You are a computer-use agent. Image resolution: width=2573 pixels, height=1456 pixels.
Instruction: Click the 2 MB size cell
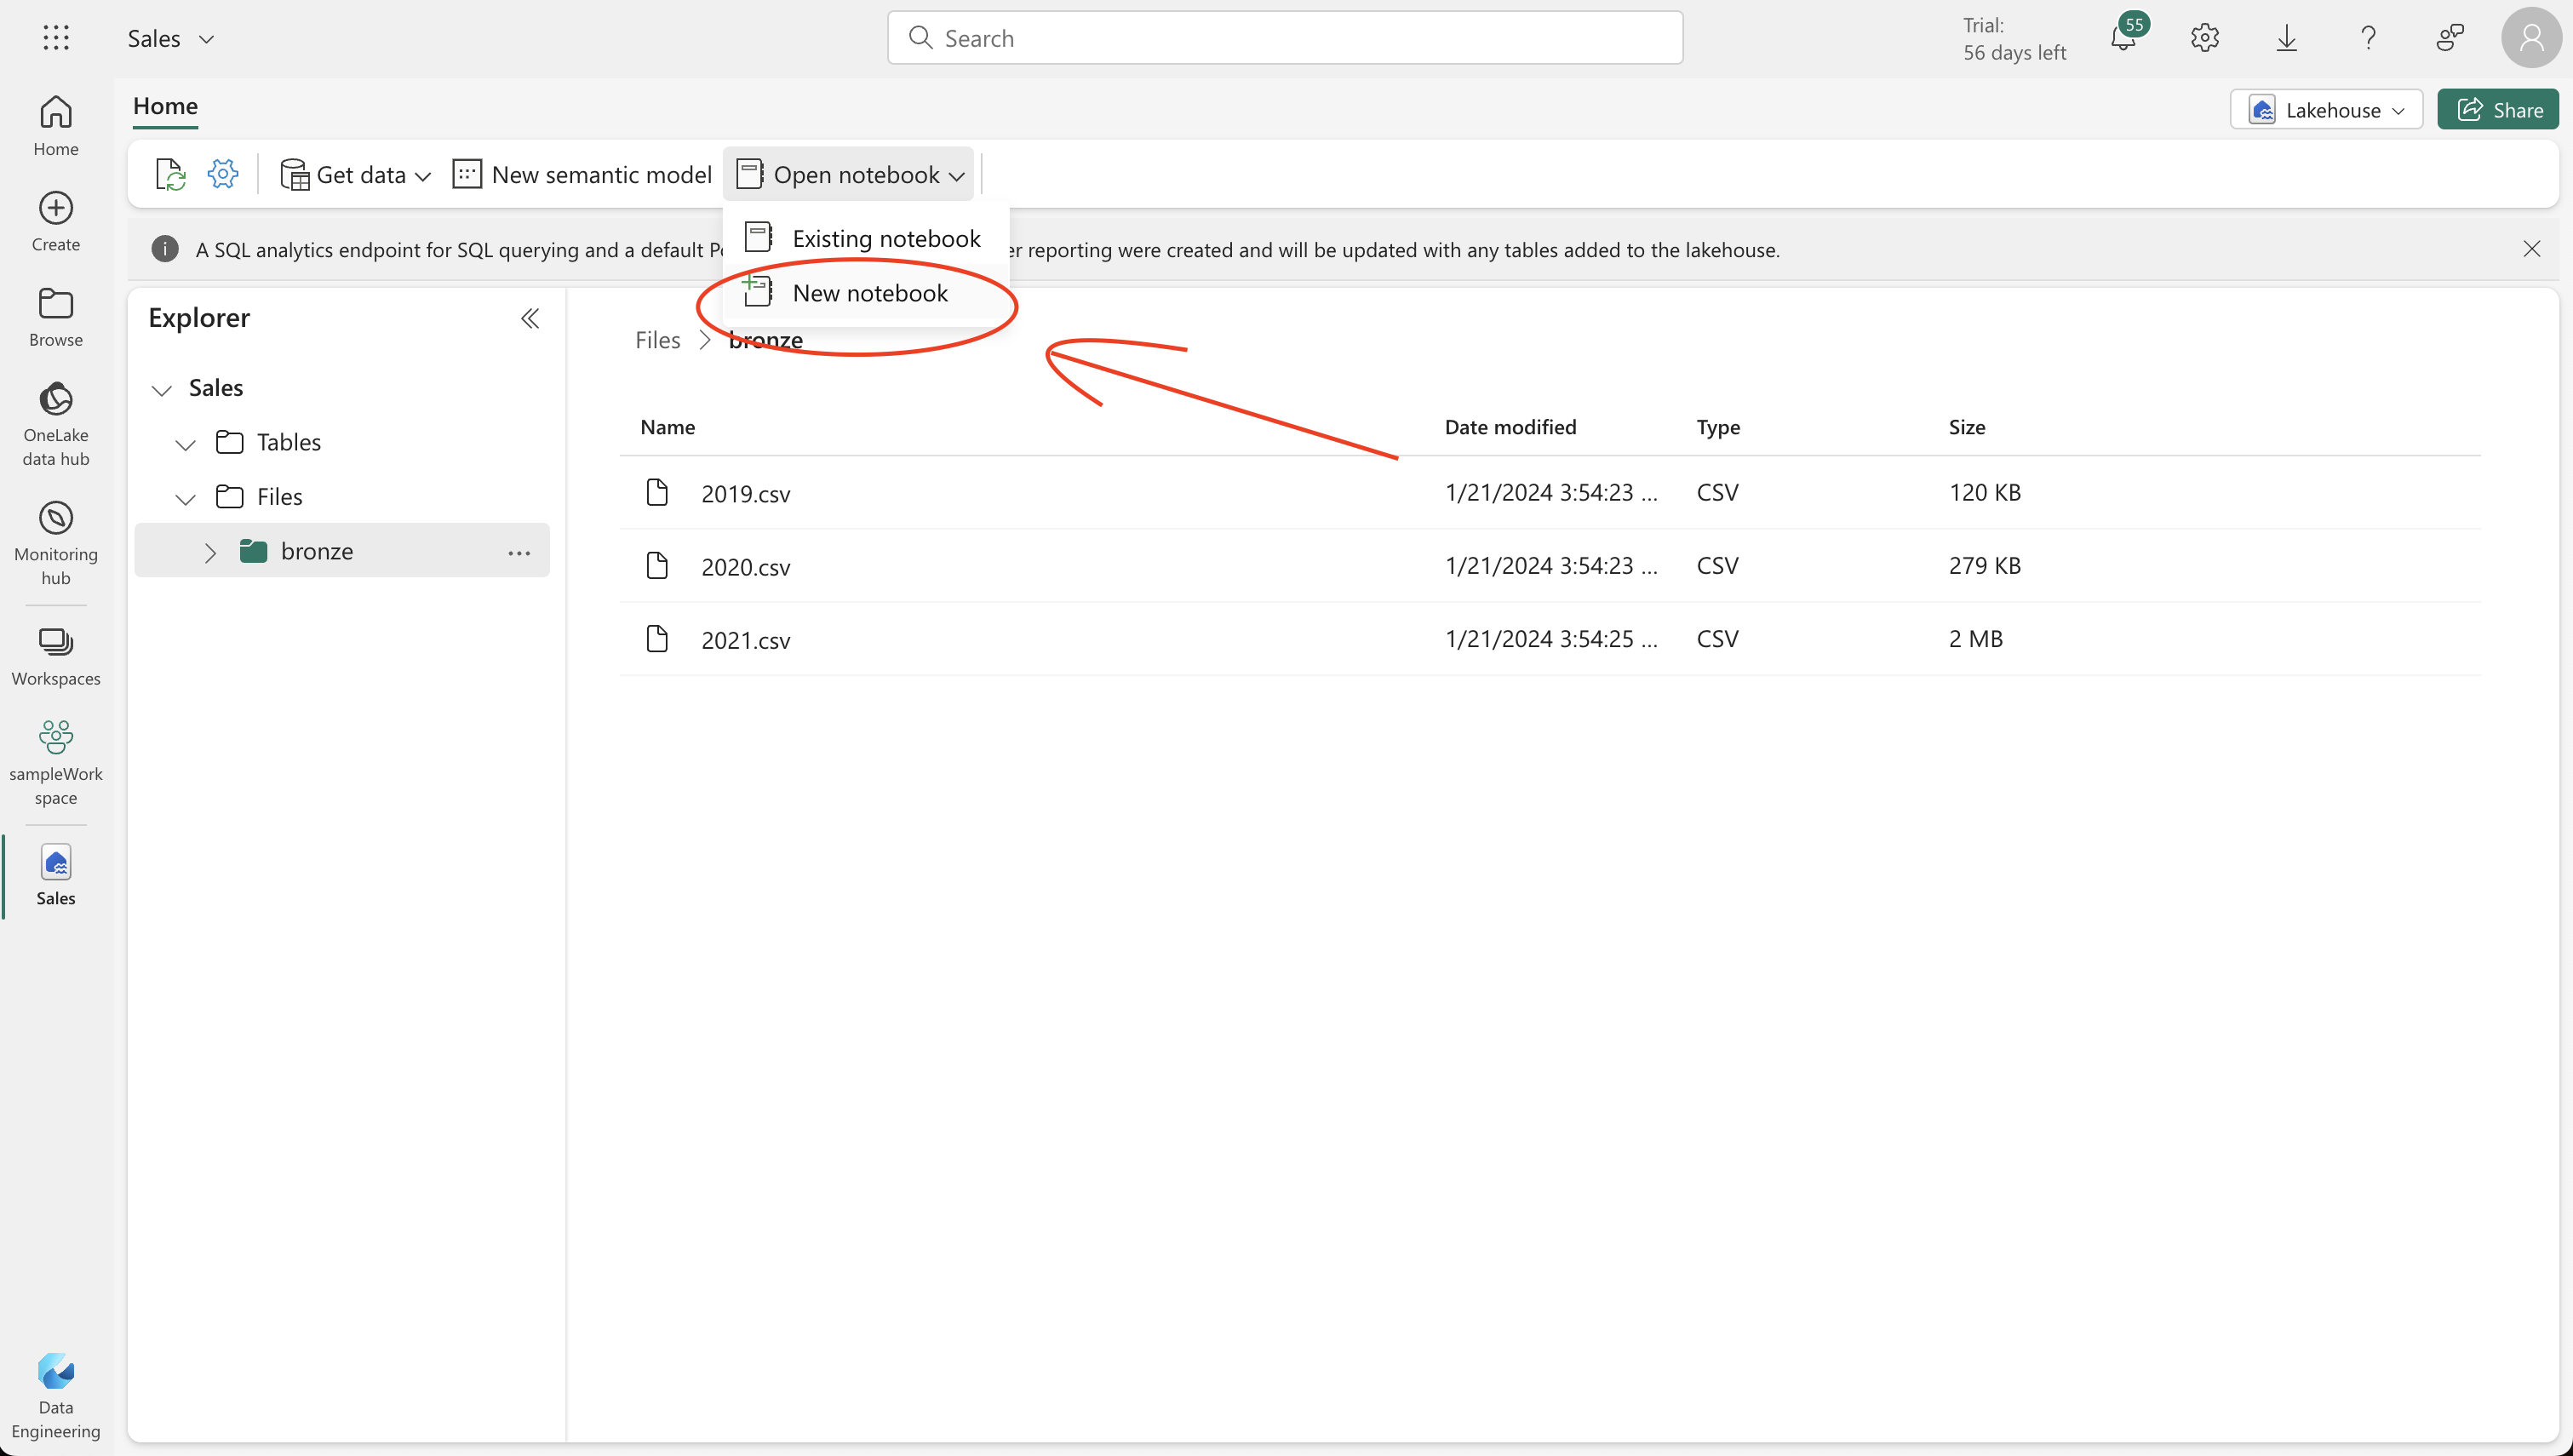coord(1975,638)
